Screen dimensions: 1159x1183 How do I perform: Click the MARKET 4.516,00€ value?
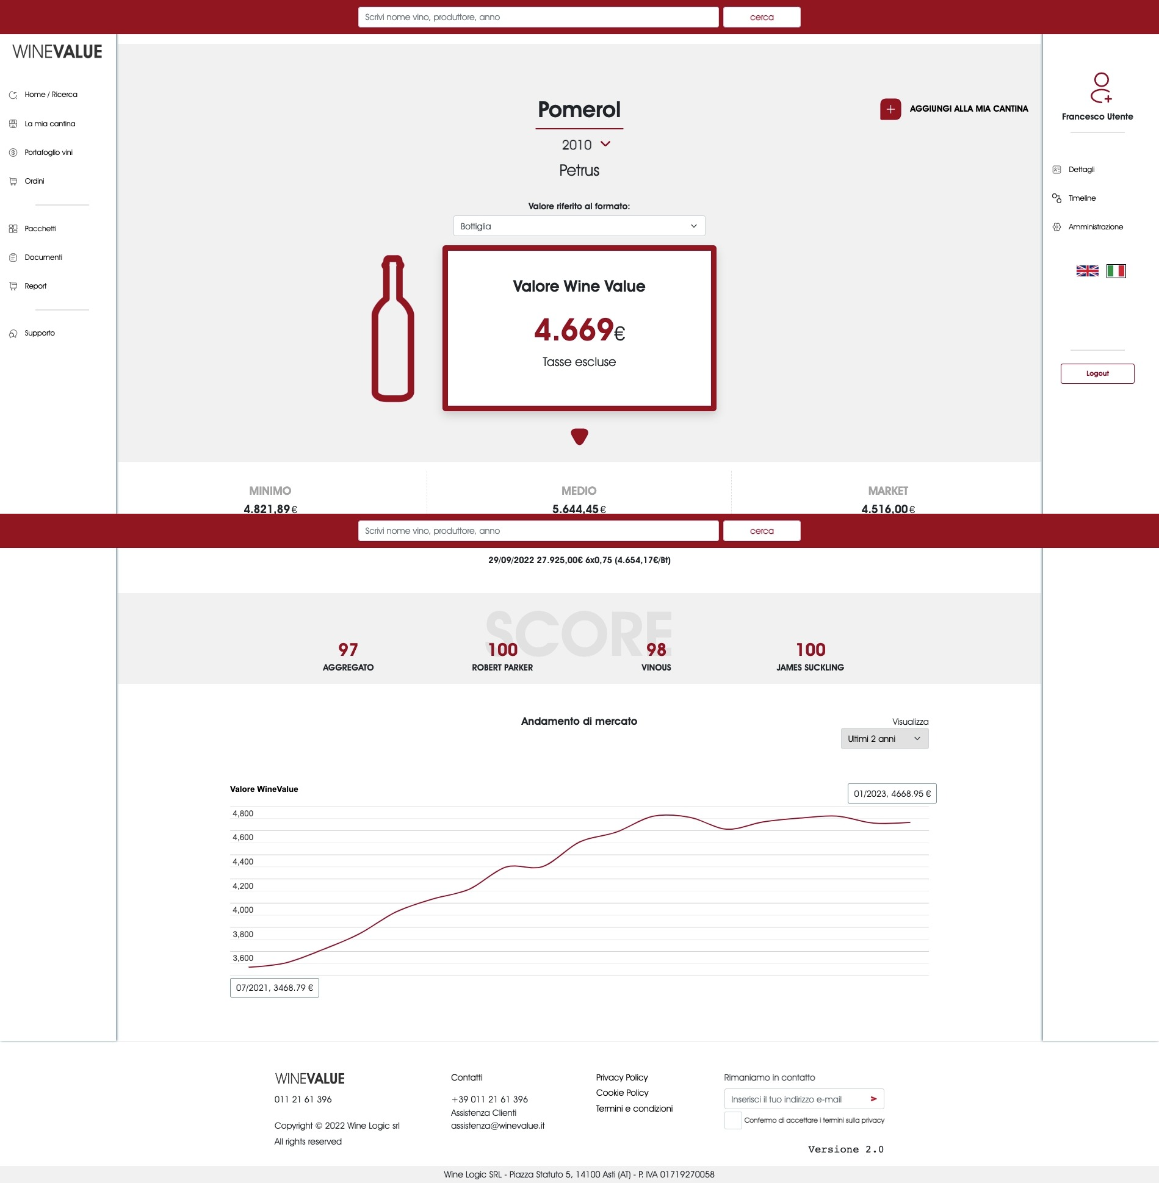click(888, 509)
